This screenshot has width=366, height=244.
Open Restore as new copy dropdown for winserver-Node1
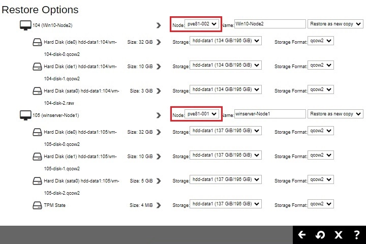point(335,114)
